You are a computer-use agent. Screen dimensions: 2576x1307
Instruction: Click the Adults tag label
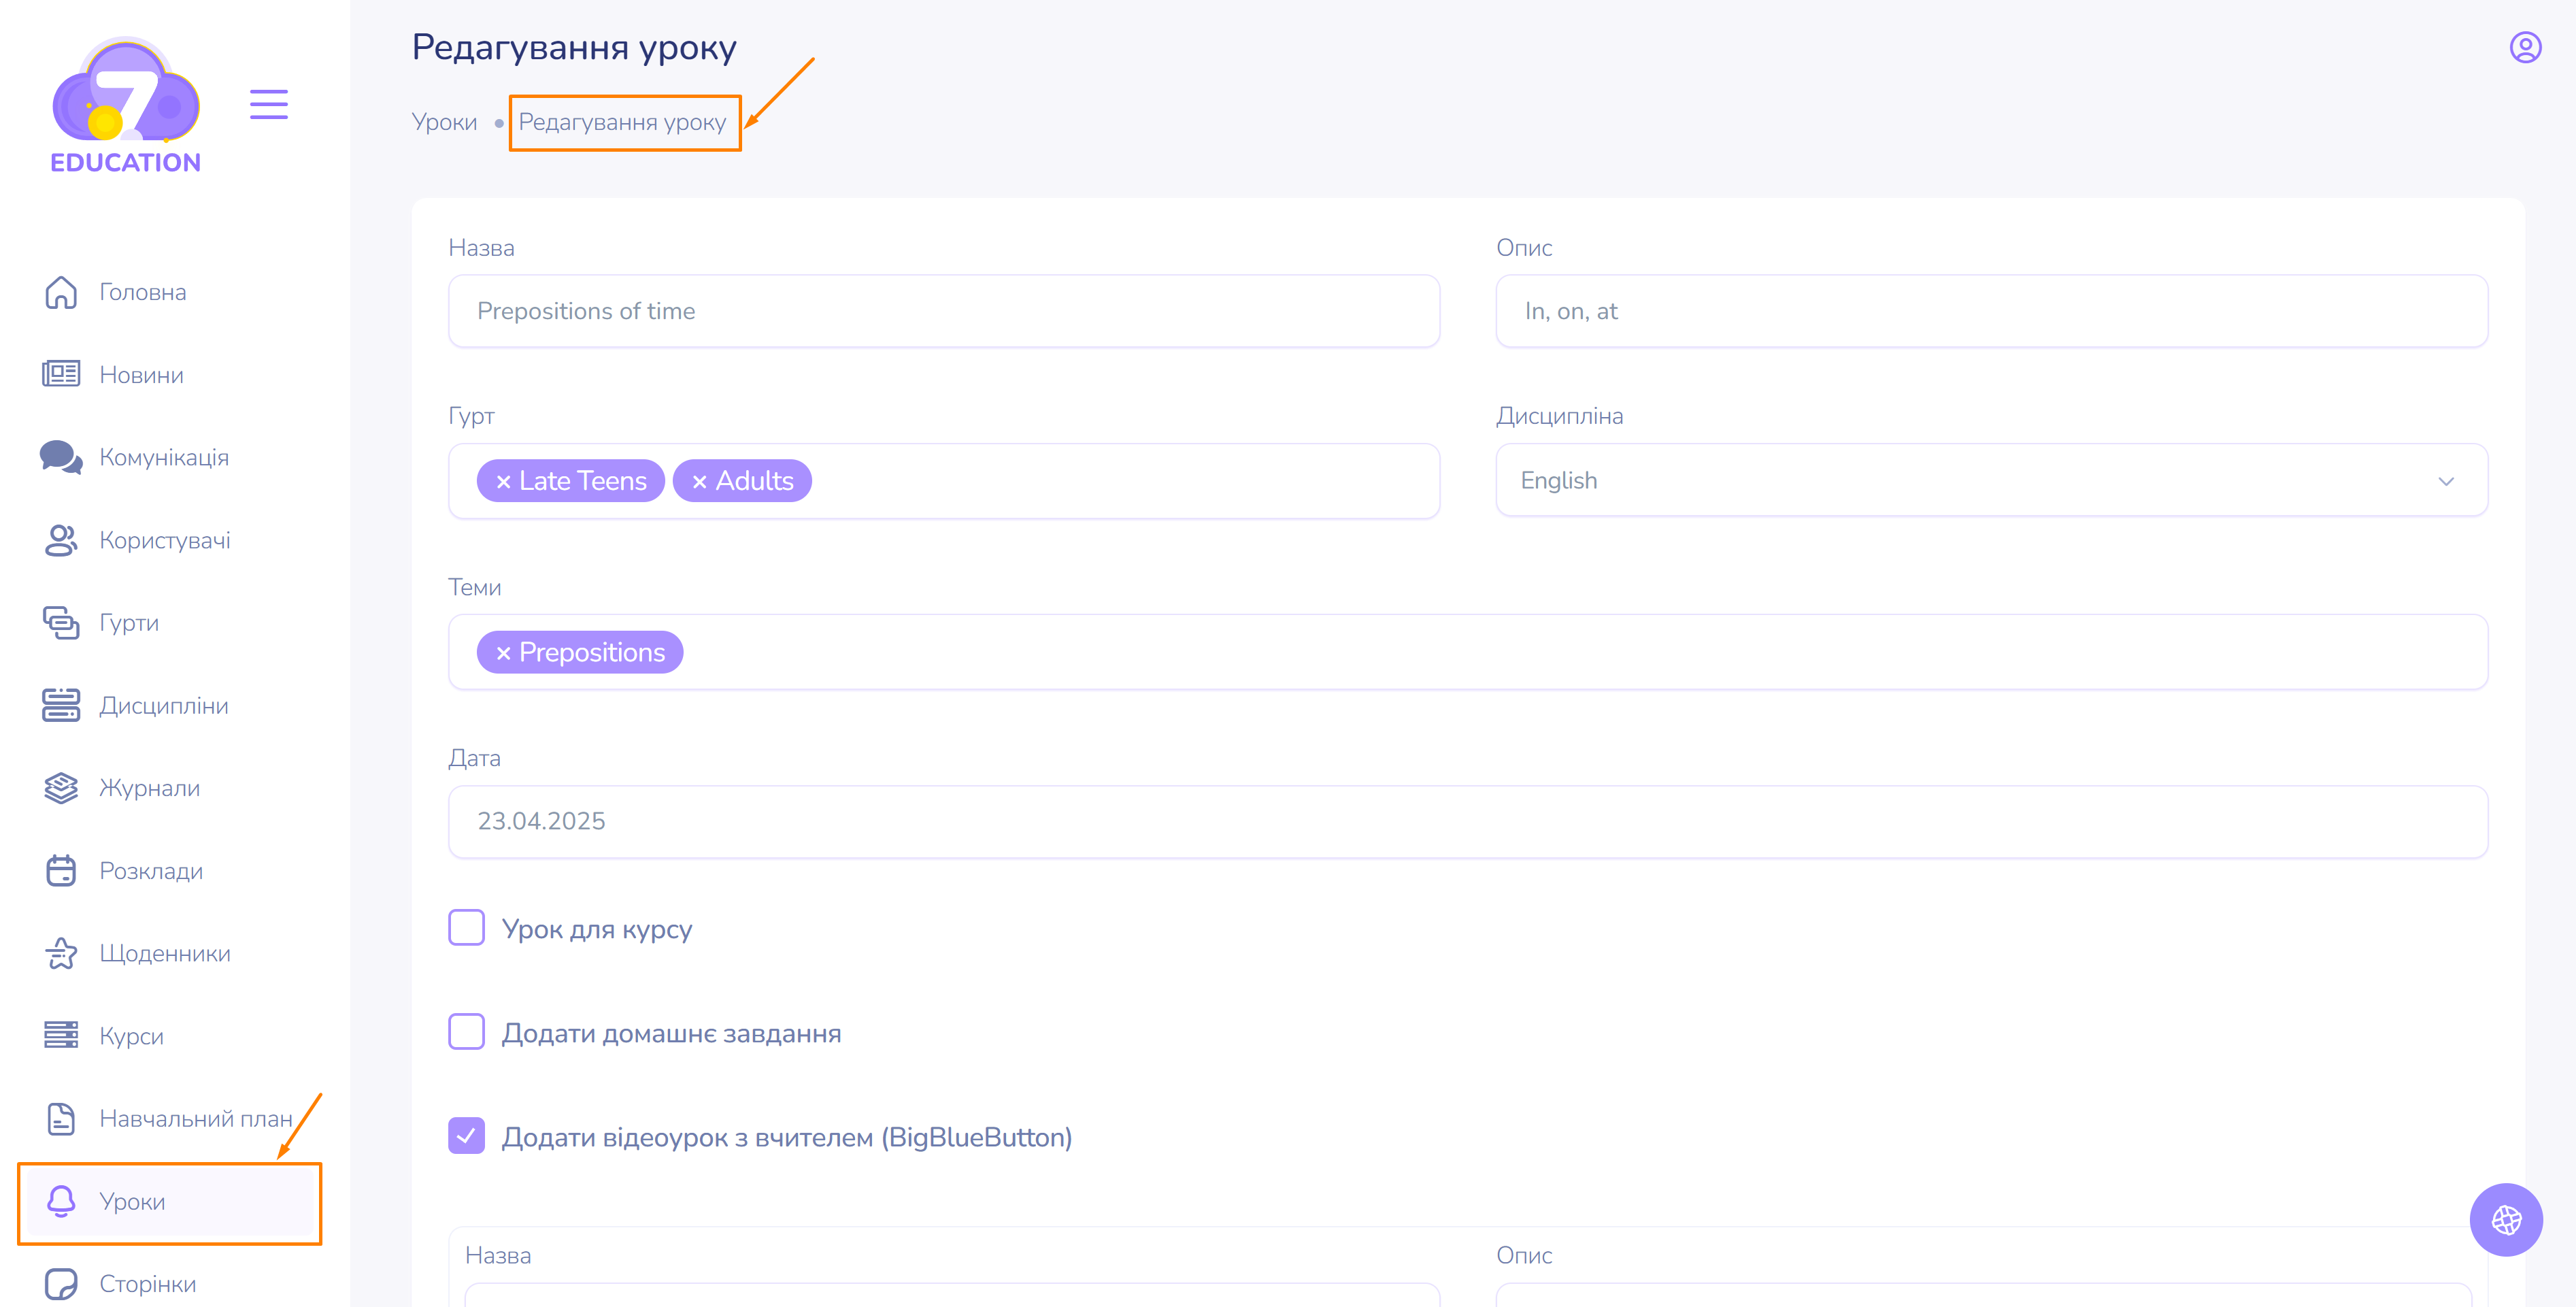pyautogui.click(x=754, y=481)
